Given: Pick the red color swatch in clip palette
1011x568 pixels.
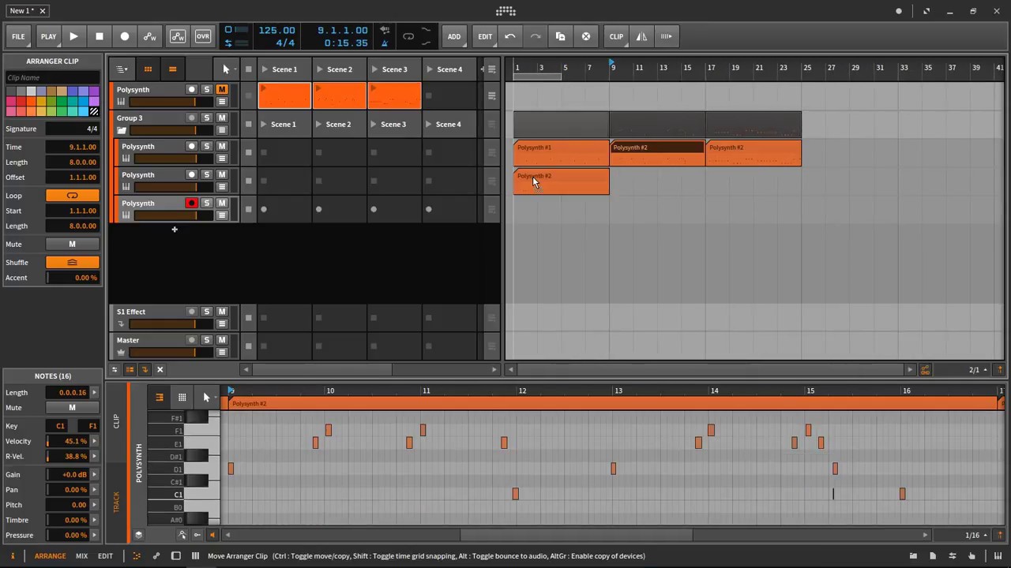Looking at the screenshot, I should 21,103.
